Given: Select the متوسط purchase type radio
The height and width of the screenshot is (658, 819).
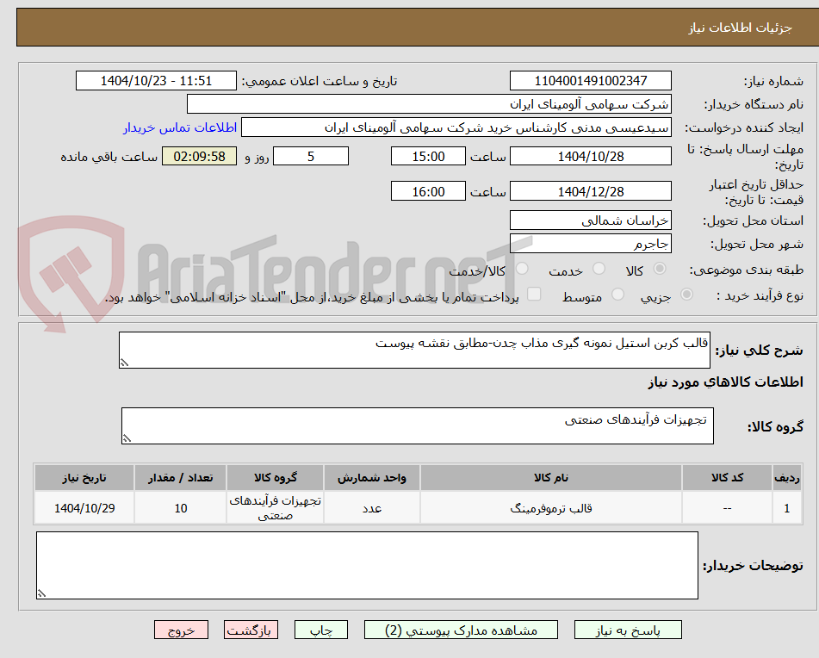Looking at the screenshot, I should tap(617, 295).
